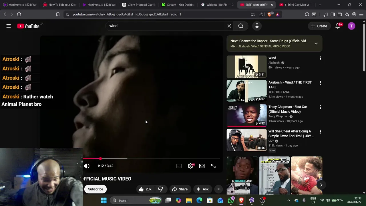Open WhatsApp from the taskbar
Screen dimensions: 366x206
point(231,200)
